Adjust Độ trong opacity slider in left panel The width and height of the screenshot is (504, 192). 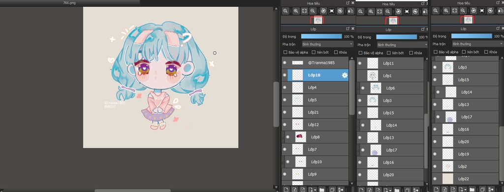point(321,36)
